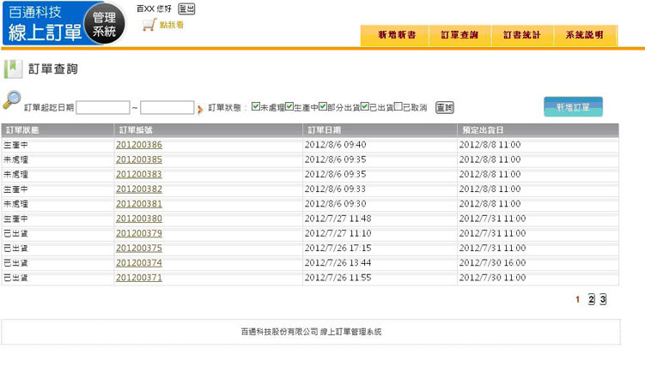Click order date 2012/8/6 09:33
The height and width of the screenshot is (366, 645).
pos(335,189)
